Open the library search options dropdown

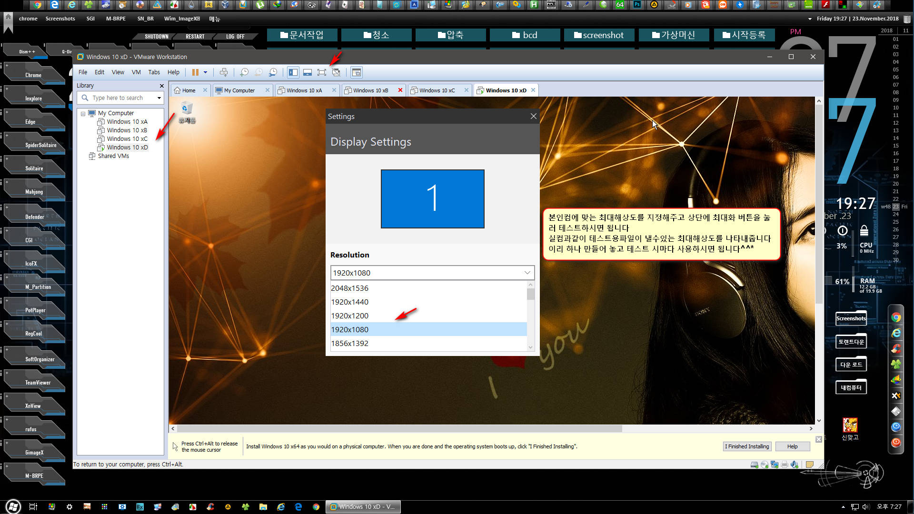click(x=159, y=98)
